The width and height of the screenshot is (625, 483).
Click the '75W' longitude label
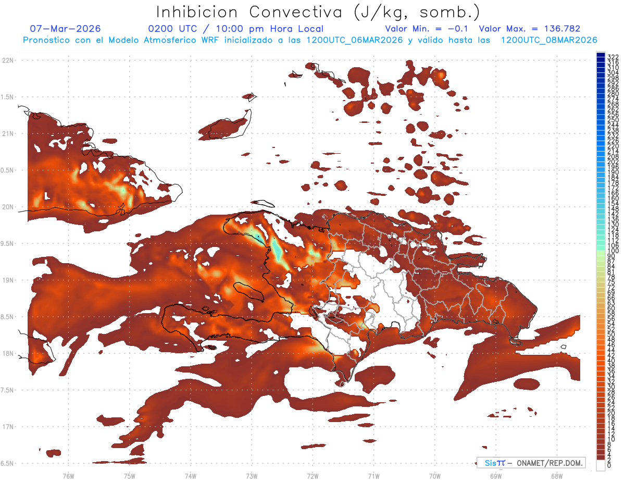[129, 476]
